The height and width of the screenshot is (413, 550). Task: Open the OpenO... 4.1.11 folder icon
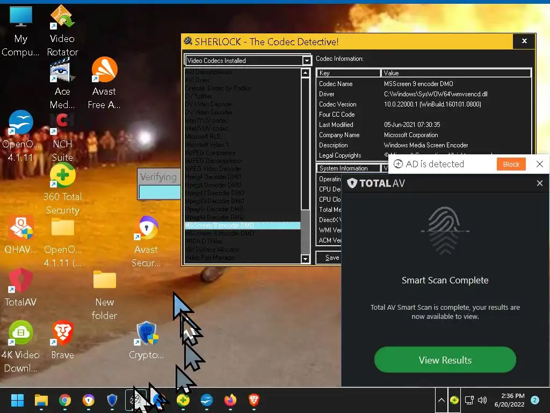[x=62, y=243]
